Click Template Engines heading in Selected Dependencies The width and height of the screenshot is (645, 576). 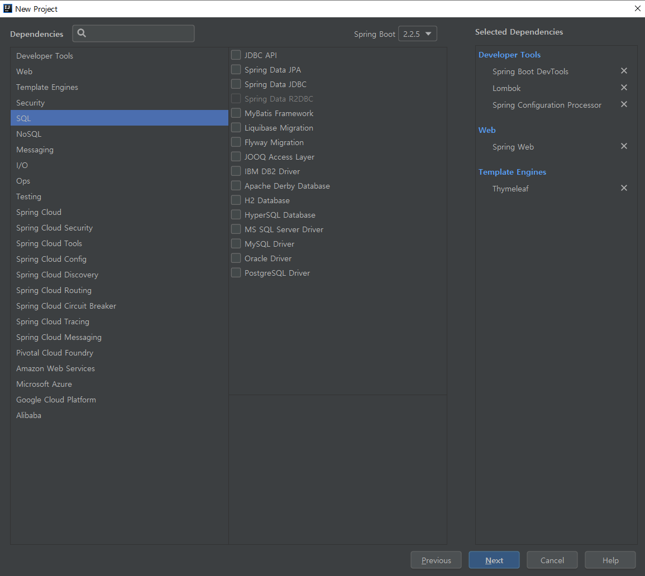click(512, 172)
